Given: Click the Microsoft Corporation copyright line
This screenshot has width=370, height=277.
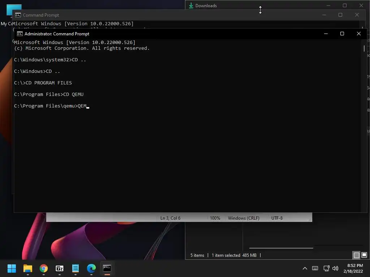Looking at the screenshot, I should [x=82, y=48].
